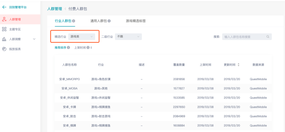
Task: Click 游戏>其他 industry cell
Action: point(101,89)
